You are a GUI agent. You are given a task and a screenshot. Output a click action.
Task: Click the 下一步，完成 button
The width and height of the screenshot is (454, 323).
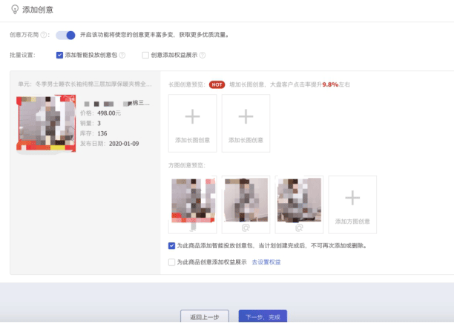[x=263, y=316]
